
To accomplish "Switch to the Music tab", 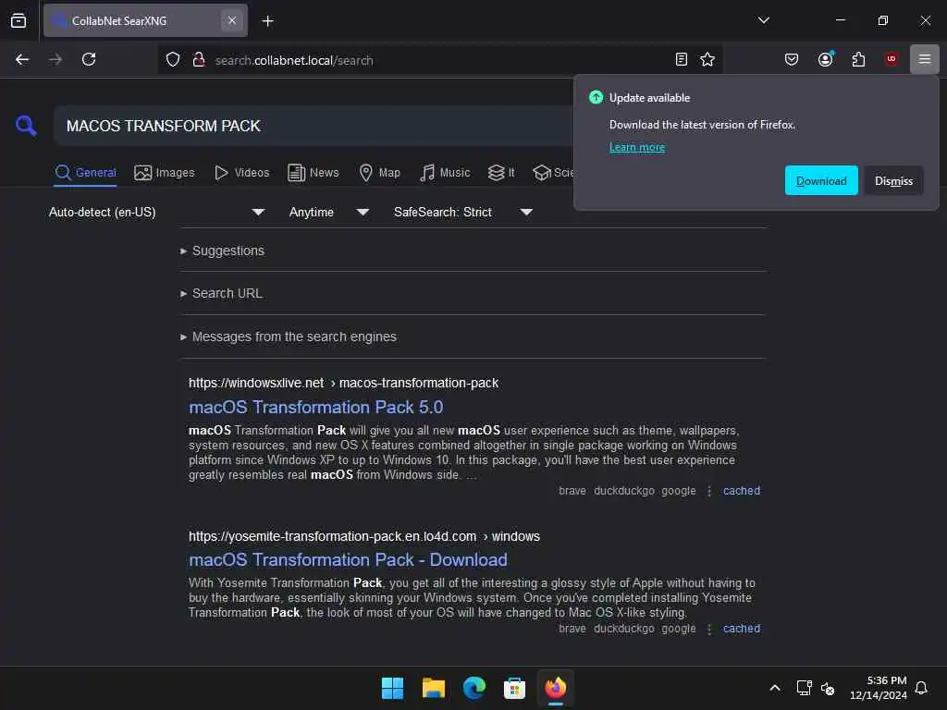I will point(445,173).
